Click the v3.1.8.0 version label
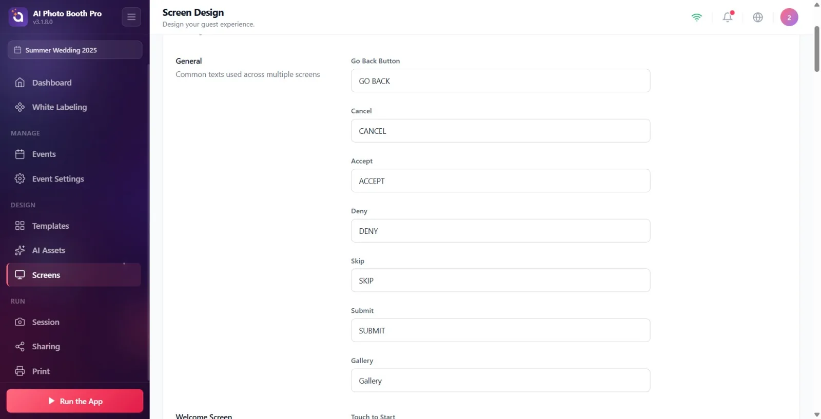 point(43,22)
